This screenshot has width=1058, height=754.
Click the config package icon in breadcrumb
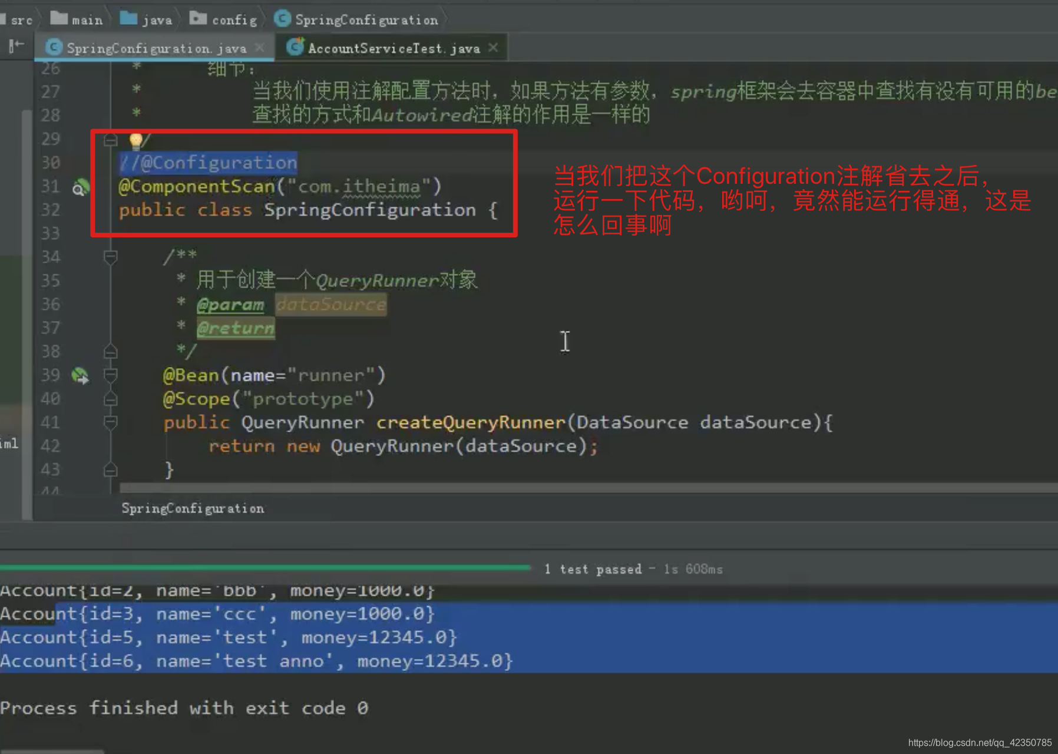(x=198, y=19)
